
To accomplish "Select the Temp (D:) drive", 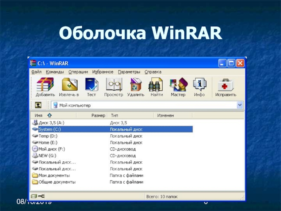I will point(48,136).
